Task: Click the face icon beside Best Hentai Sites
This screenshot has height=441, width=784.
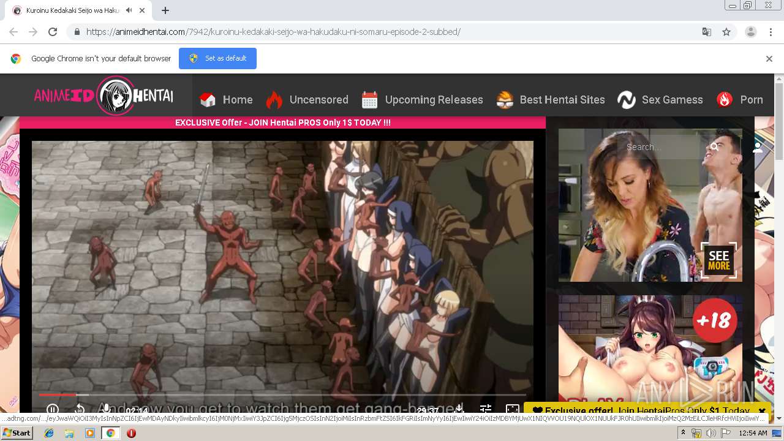Action: click(505, 100)
